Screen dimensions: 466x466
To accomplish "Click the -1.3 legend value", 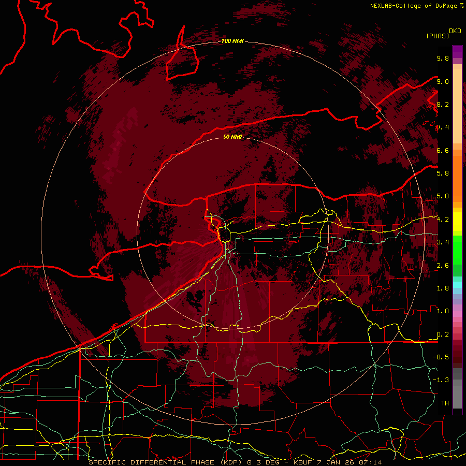I will (x=441, y=380).
